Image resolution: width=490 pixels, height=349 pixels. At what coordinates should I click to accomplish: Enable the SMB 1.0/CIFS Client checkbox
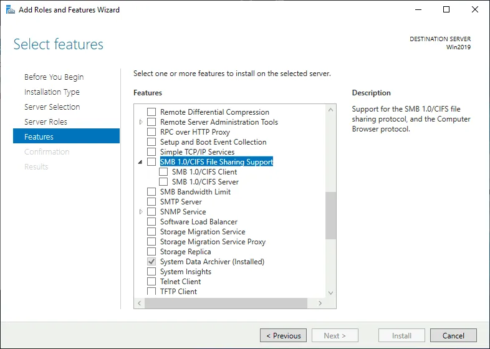point(163,172)
